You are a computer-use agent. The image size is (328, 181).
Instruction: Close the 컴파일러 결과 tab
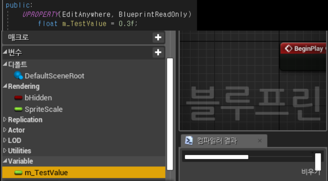(260, 141)
